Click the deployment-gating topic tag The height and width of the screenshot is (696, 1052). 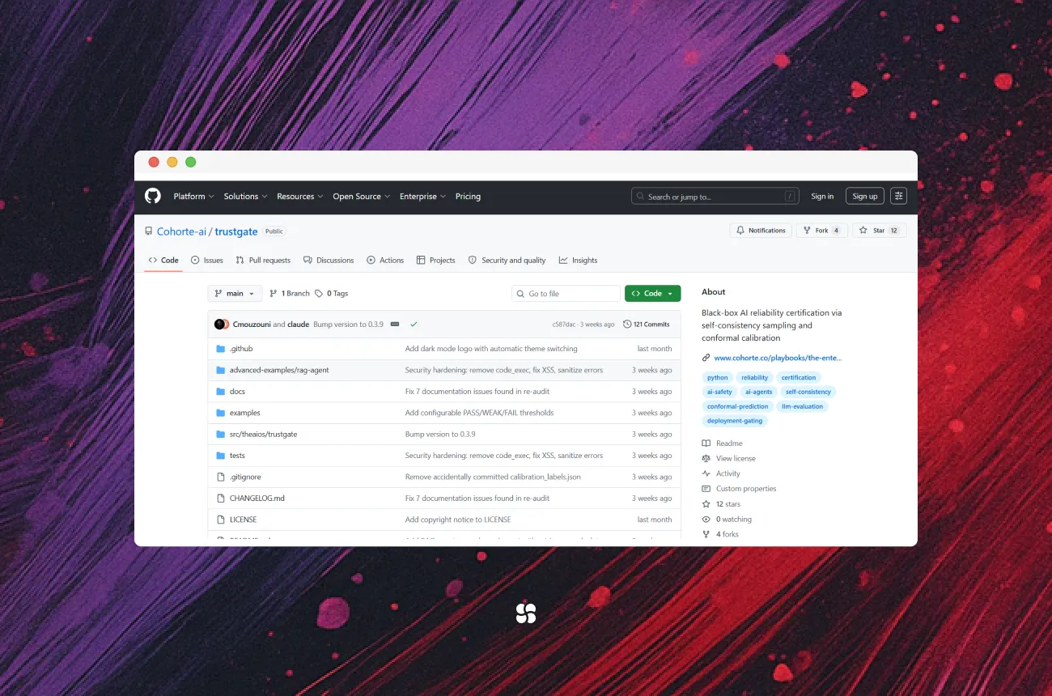(x=735, y=421)
